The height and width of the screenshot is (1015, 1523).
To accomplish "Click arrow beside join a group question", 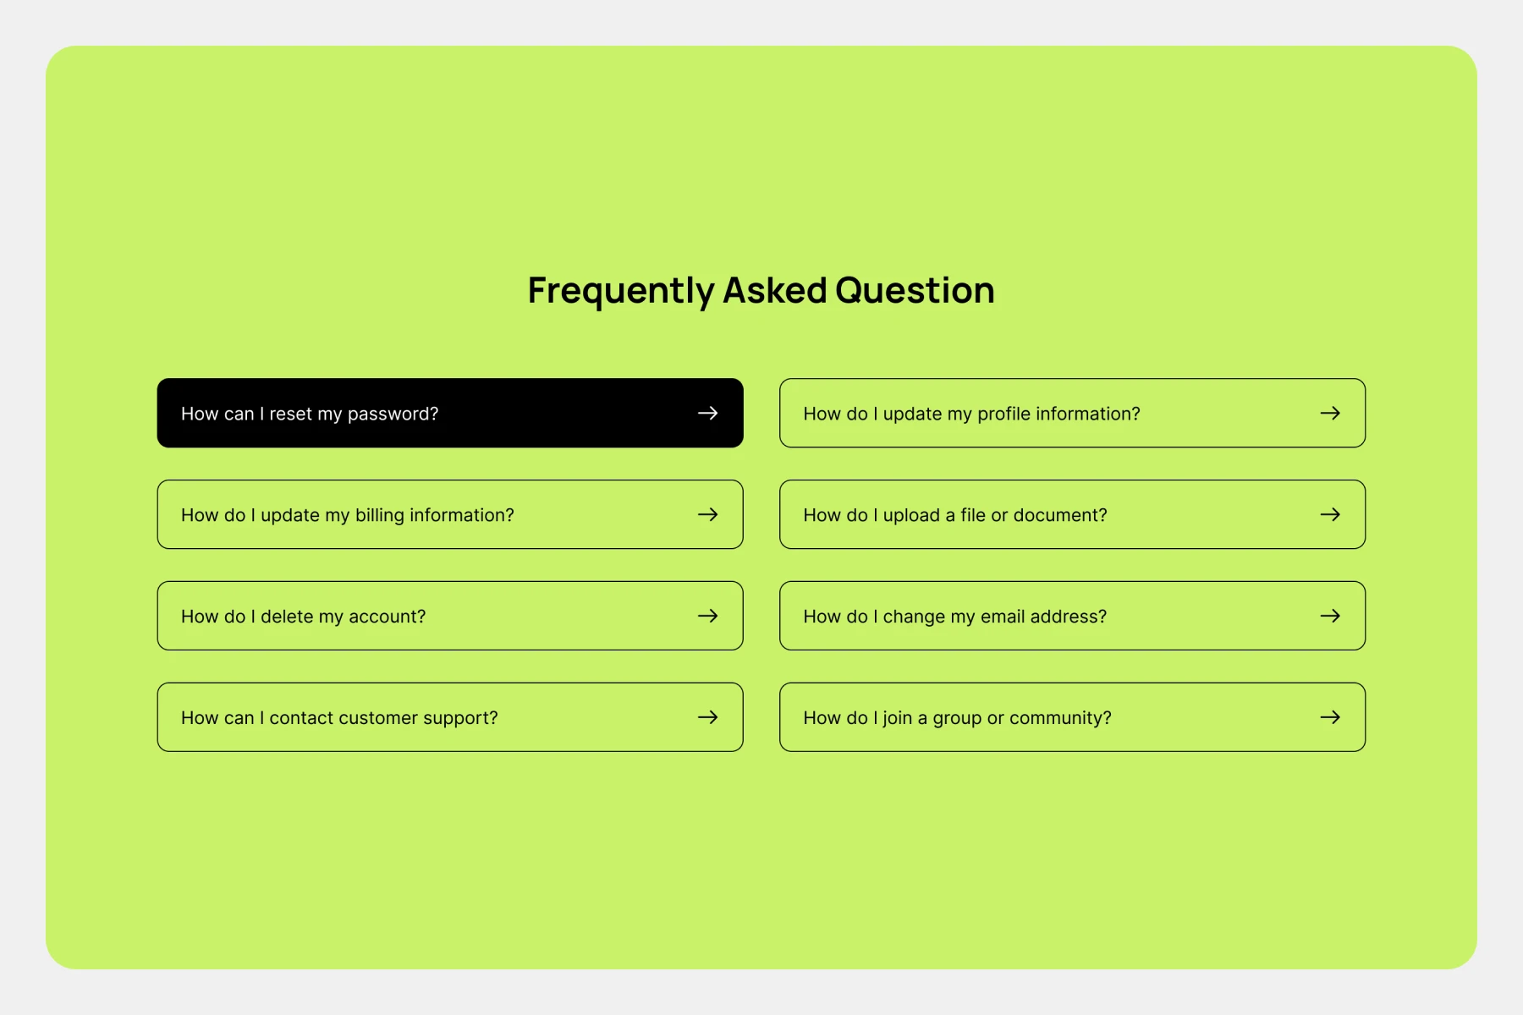I will point(1330,717).
